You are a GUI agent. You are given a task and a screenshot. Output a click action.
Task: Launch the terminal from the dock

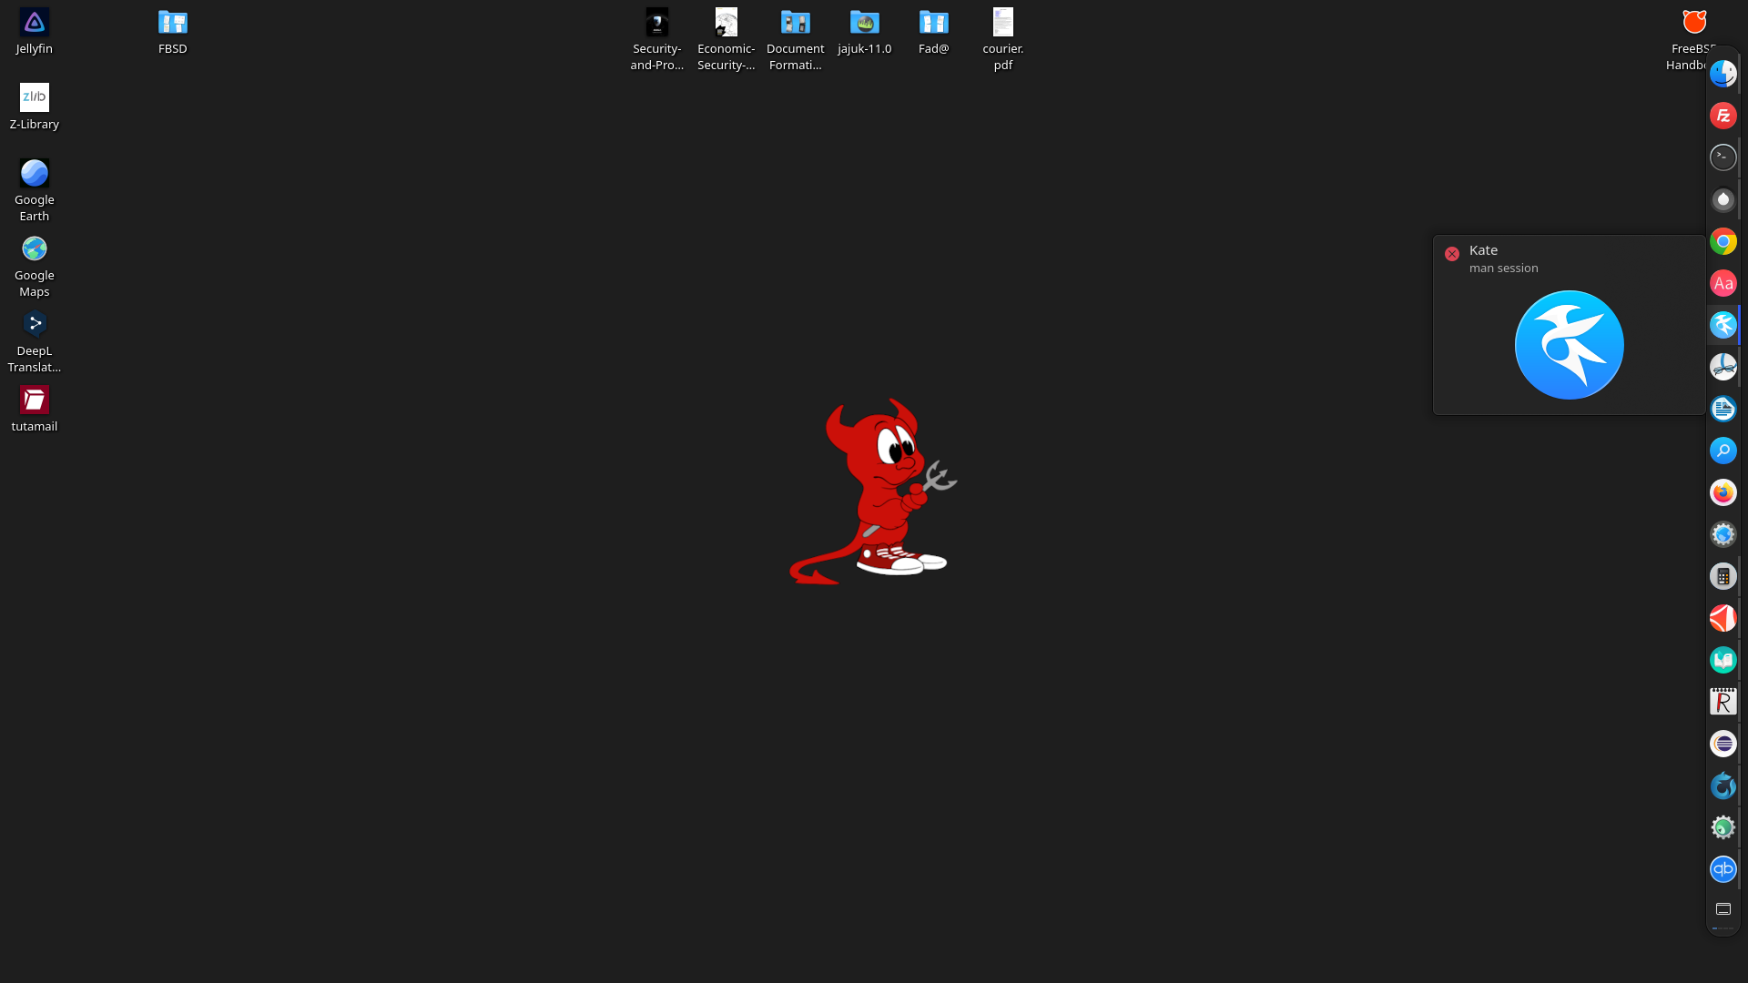pos(1723,157)
